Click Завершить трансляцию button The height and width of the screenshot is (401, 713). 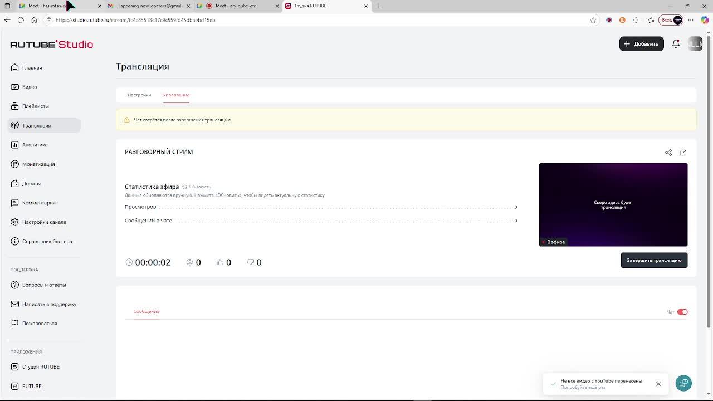(x=654, y=260)
